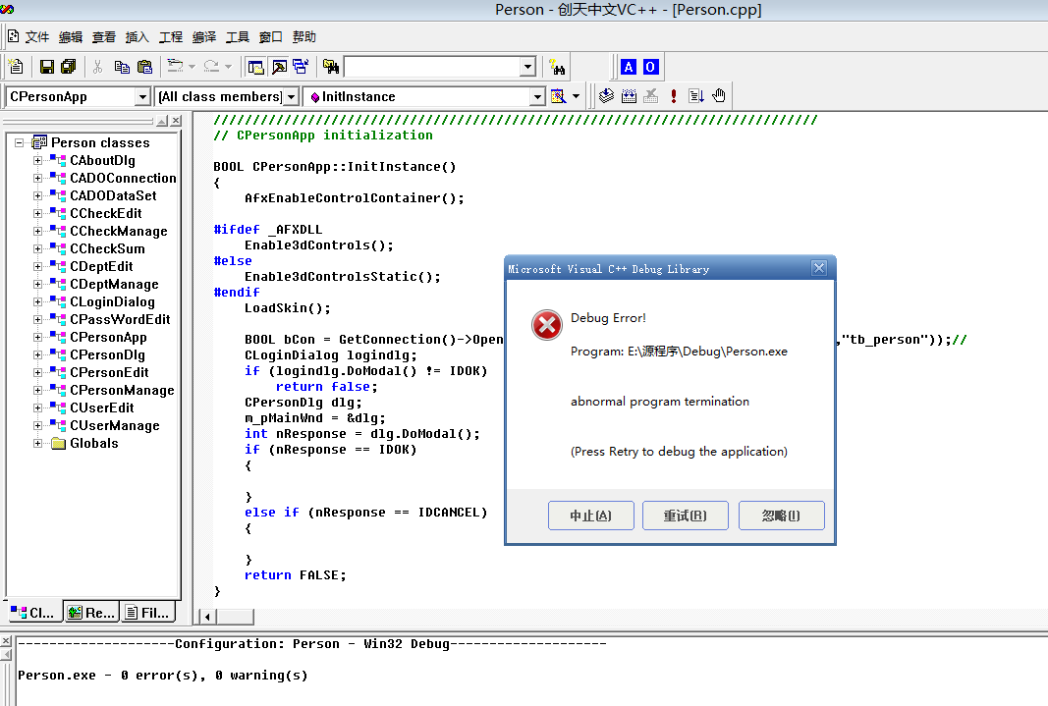The image size is (1048, 706).
Task: Expand the CUserManage class node
Action: (37, 425)
